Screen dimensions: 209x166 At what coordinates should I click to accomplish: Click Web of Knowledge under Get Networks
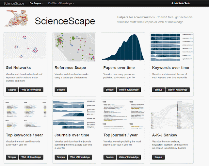tap(31, 90)
